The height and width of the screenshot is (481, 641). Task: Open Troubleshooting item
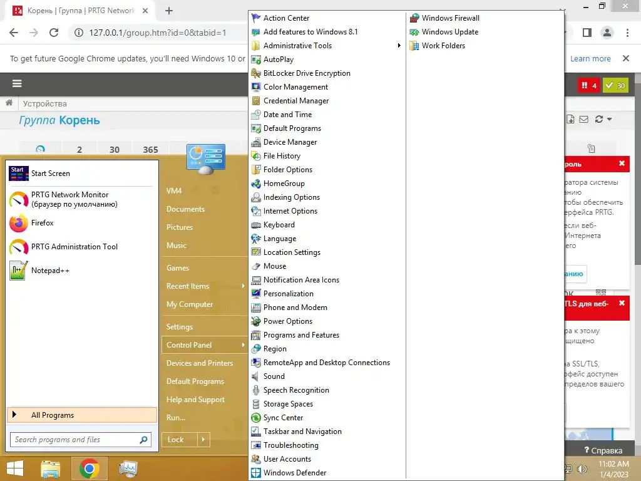(285, 445)
